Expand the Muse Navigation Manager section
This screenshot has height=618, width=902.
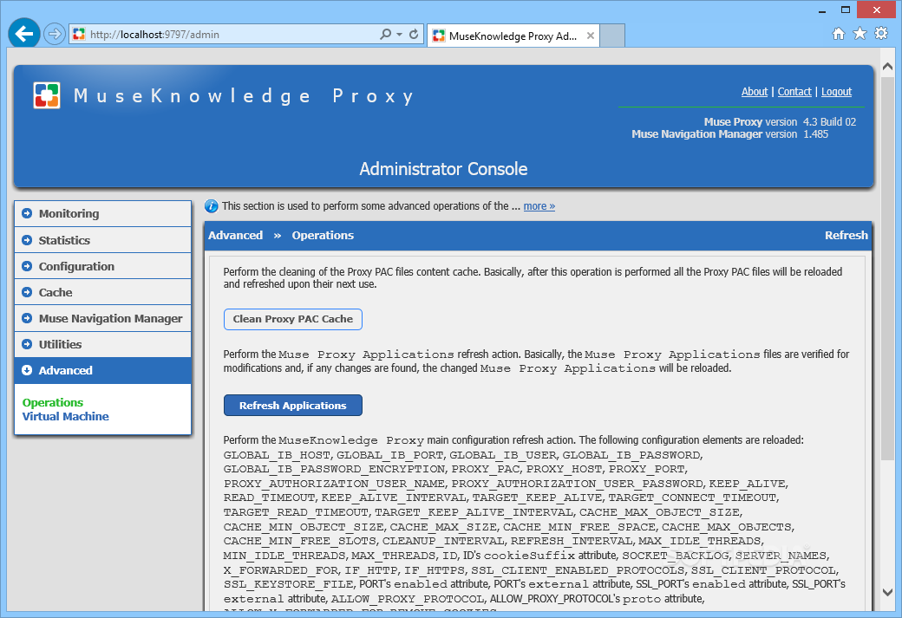click(102, 318)
